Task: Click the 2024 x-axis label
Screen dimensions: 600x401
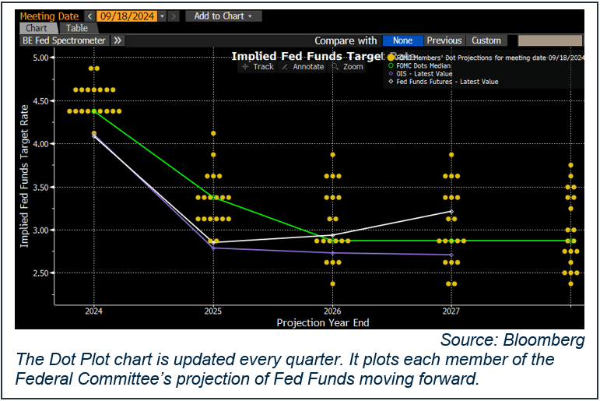Action: [x=93, y=311]
